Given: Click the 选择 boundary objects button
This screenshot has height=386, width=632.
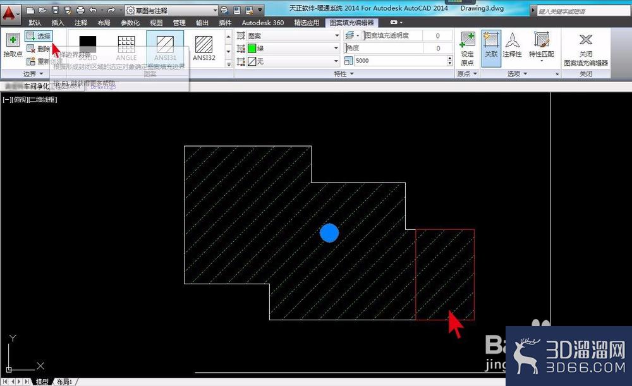Looking at the screenshot, I should click(39, 36).
